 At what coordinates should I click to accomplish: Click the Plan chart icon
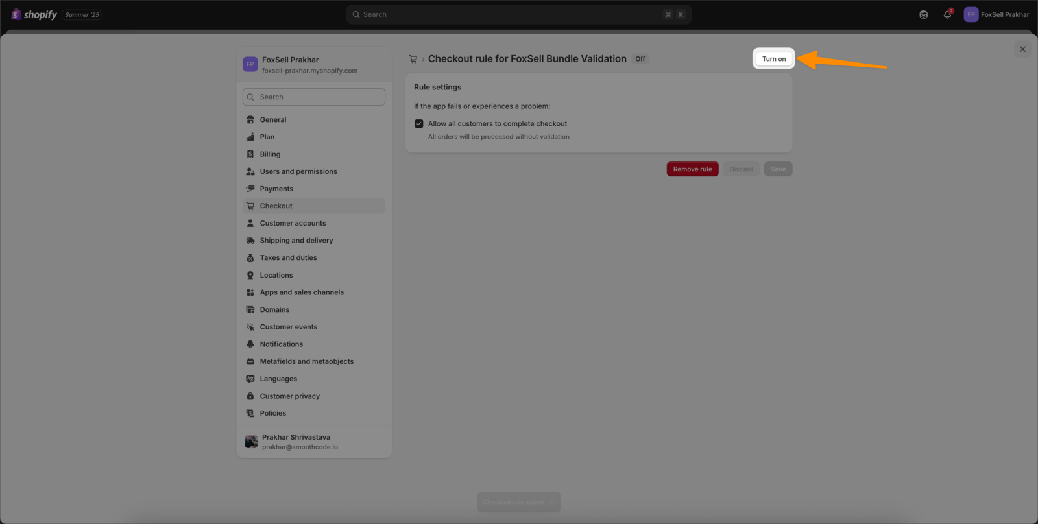(250, 137)
